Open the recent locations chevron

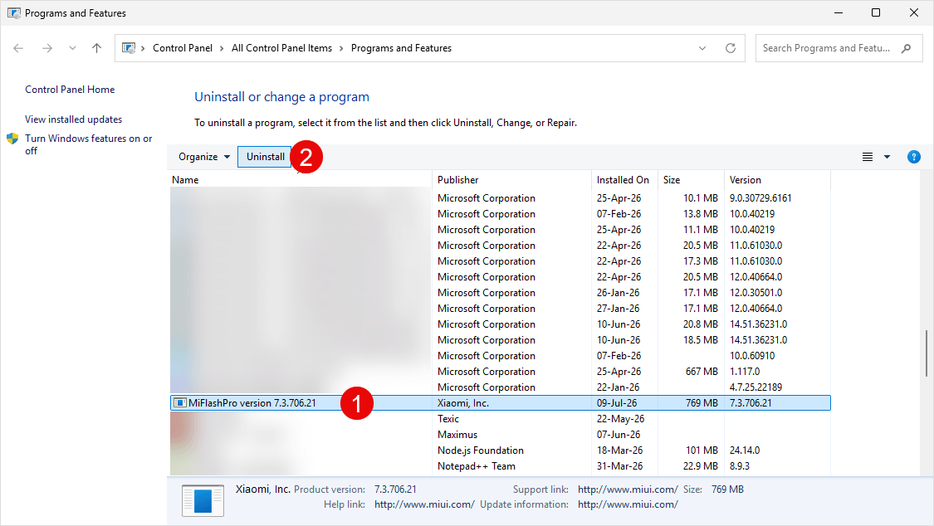point(72,48)
